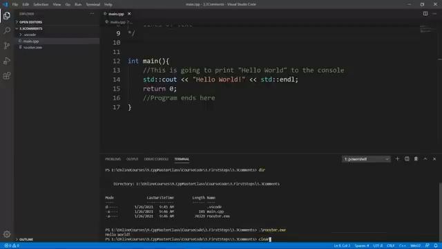Change end of line sequence CRLF
This screenshot has height=249, width=442.
tap(391, 246)
